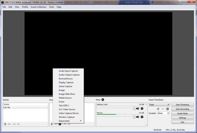
Task: Increase the Duration value with the spinner arrow
Action: point(168,112)
